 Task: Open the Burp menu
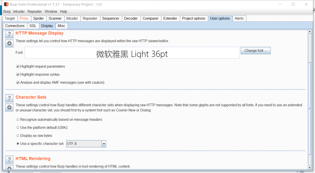[7, 11]
